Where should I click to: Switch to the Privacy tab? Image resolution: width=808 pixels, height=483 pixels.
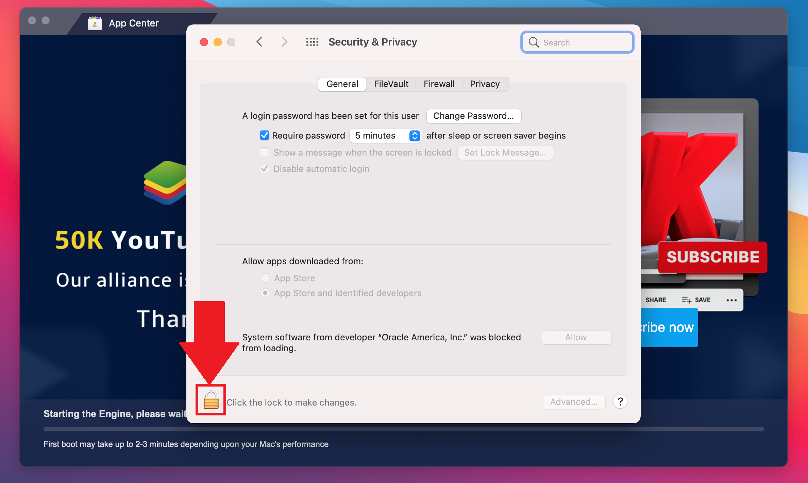484,84
